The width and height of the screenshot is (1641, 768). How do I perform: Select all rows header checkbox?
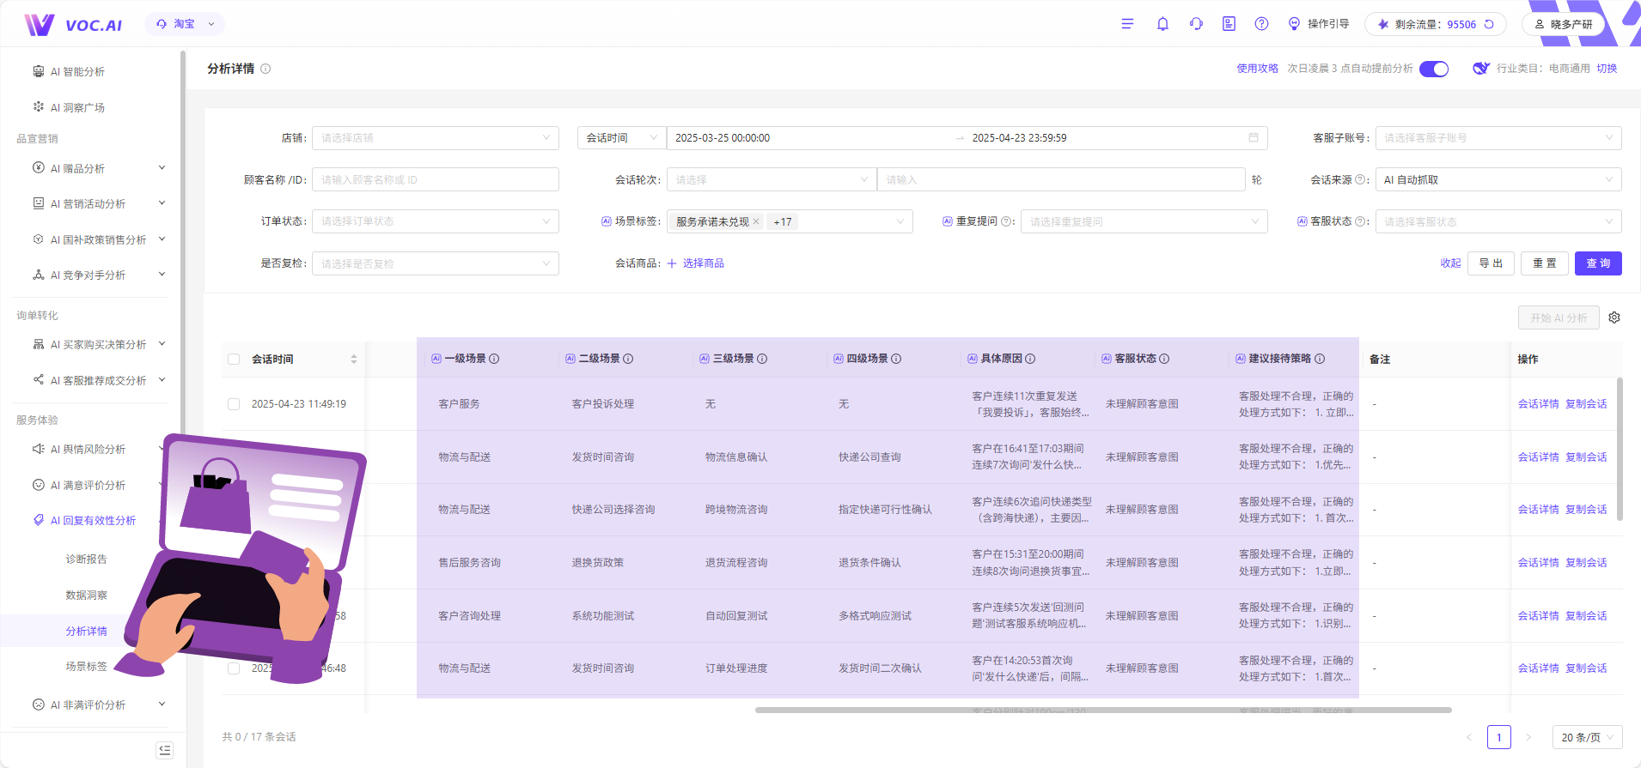(234, 359)
